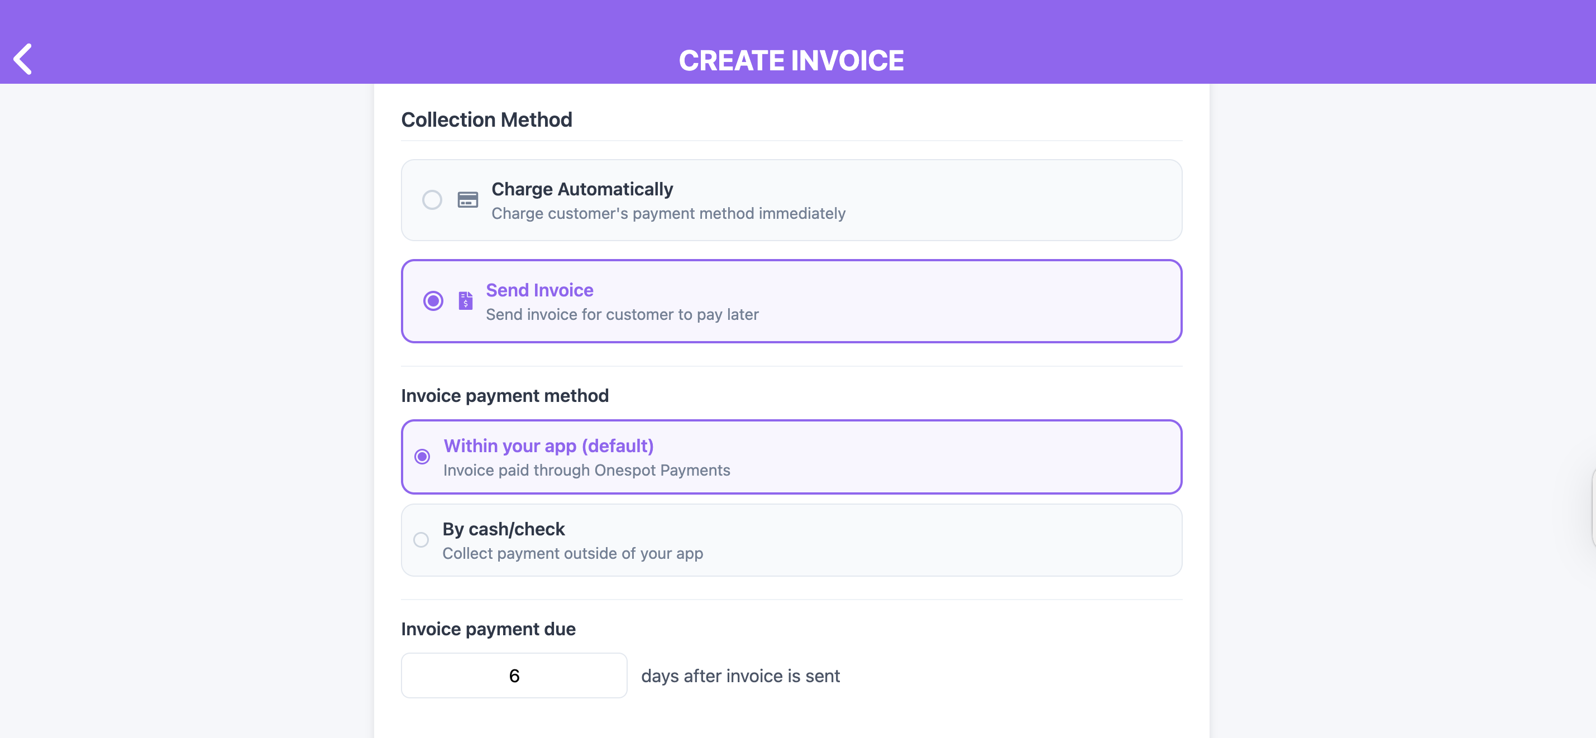Click the Within your app (default) label
1596x738 pixels.
(548, 446)
